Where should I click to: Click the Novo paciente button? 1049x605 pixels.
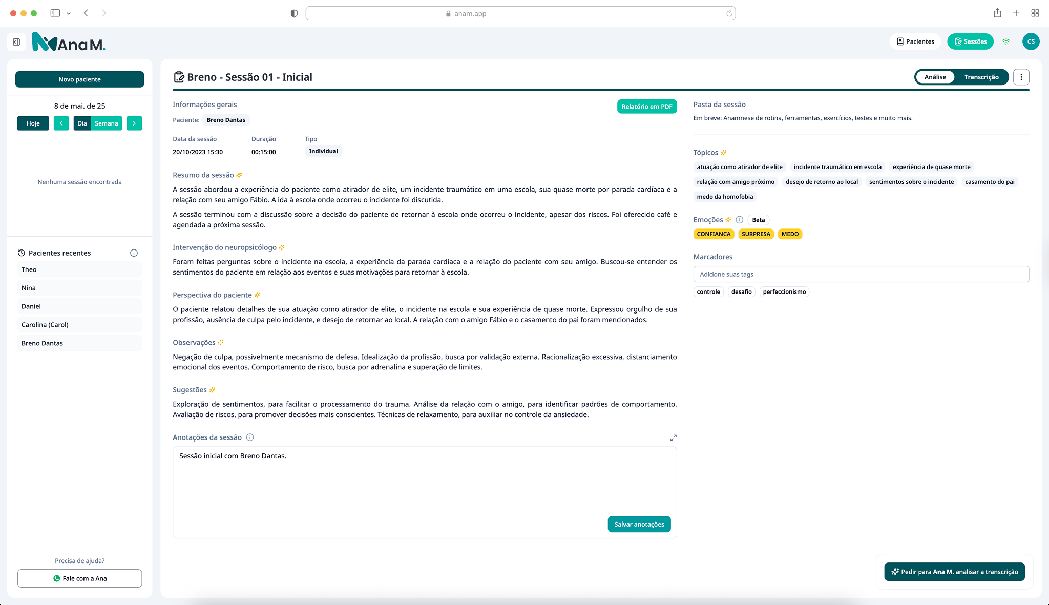[79, 79]
